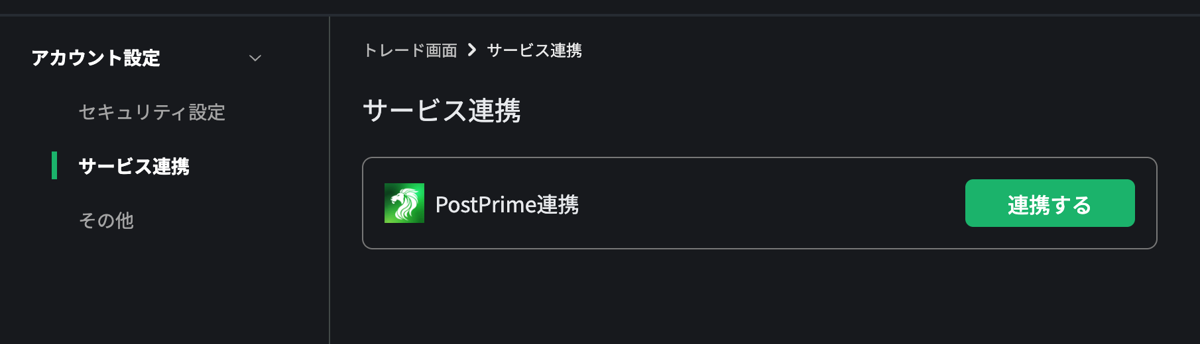
Task: Click the breadcrumb arrow separator icon
Action: [x=472, y=50]
